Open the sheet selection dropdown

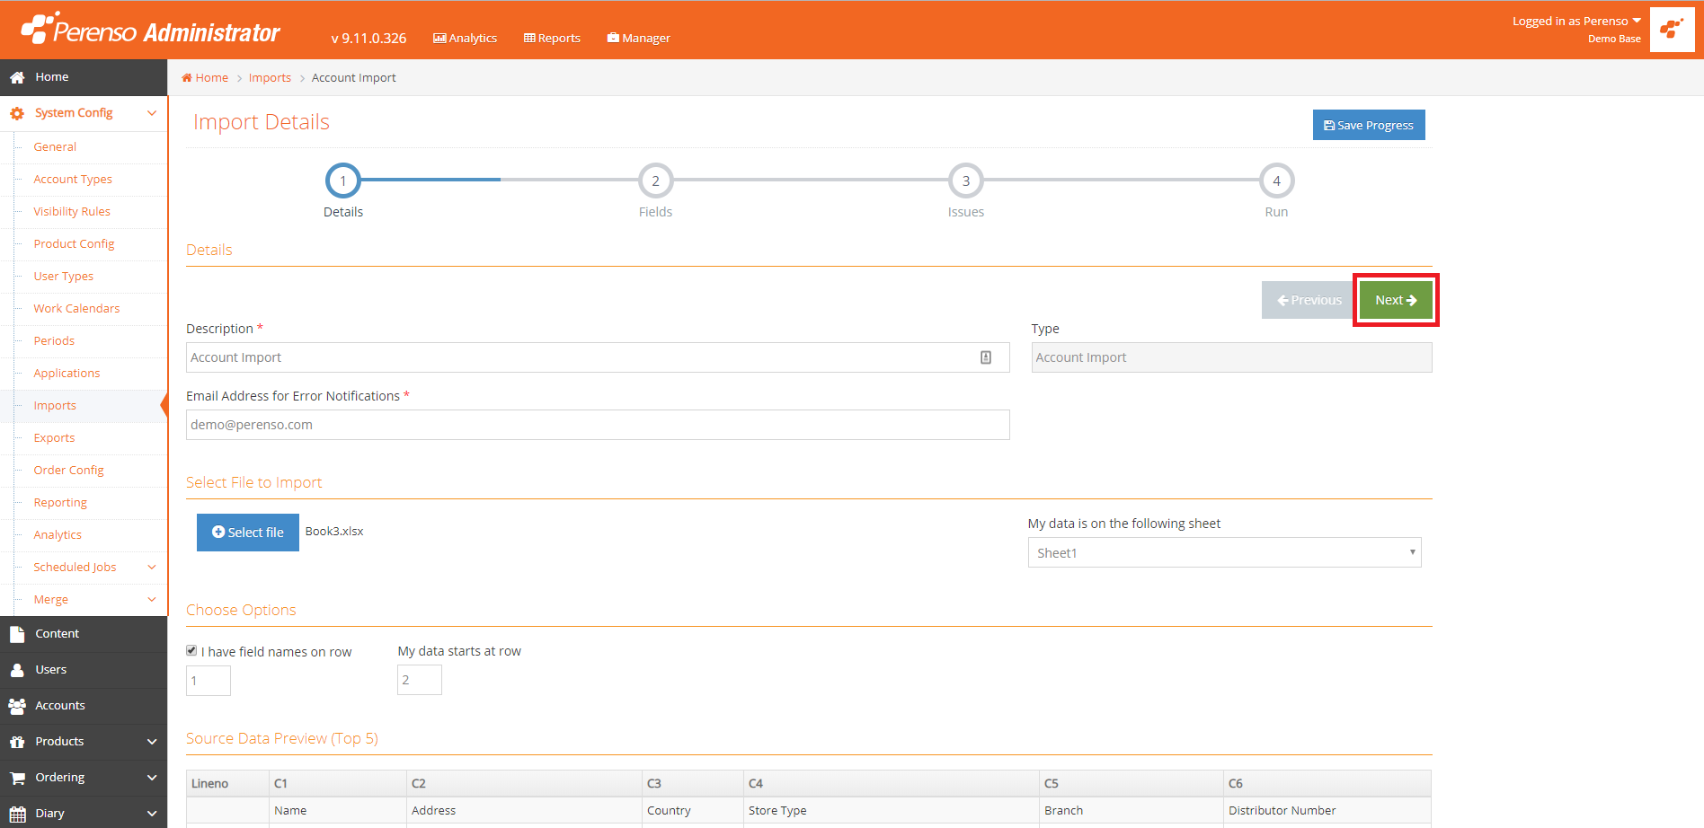[x=1224, y=552]
